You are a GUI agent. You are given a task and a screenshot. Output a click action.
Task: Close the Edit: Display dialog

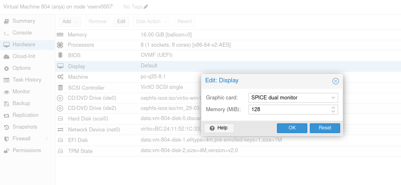click(x=335, y=81)
